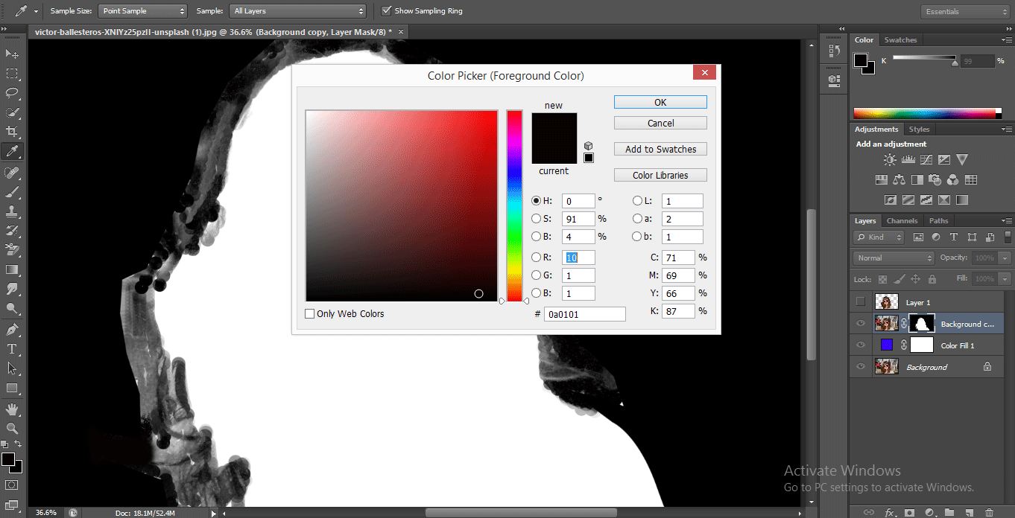
Task: Select the L lightness radio button
Action: tap(637, 201)
